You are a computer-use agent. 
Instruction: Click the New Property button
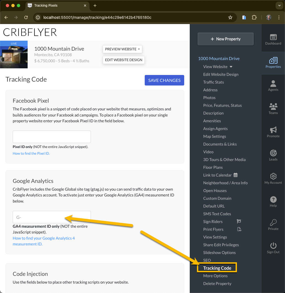coord(226,39)
